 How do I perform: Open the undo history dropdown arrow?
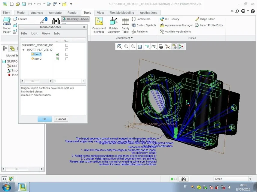click(35, 4)
